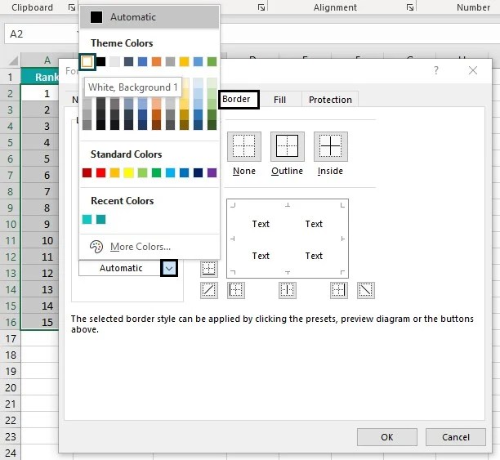Pick the orange theme color swatch

[156, 61]
